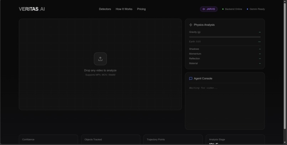Click the Gravity (g) label
Viewport: 287px width, 145px height.
(195, 32)
